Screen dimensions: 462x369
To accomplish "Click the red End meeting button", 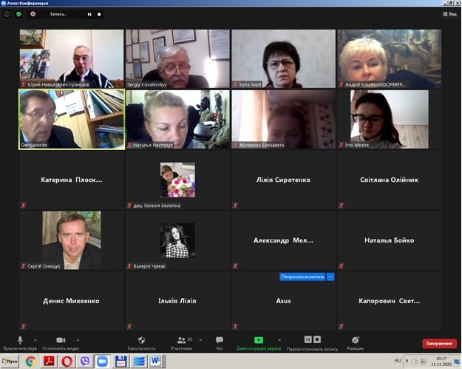I will (439, 343).
